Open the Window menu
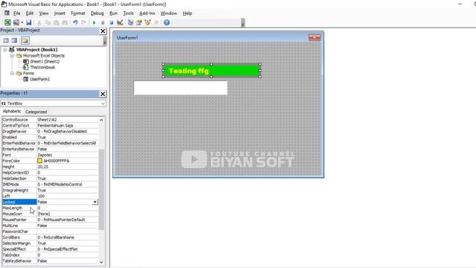 click(169, 13)
